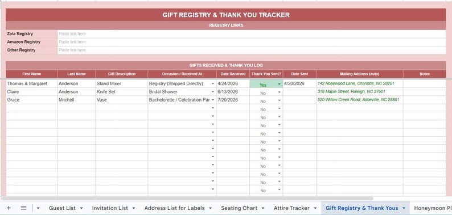452x215 pixels.
Task: Select the Grace first name cell
Action: 32,100
